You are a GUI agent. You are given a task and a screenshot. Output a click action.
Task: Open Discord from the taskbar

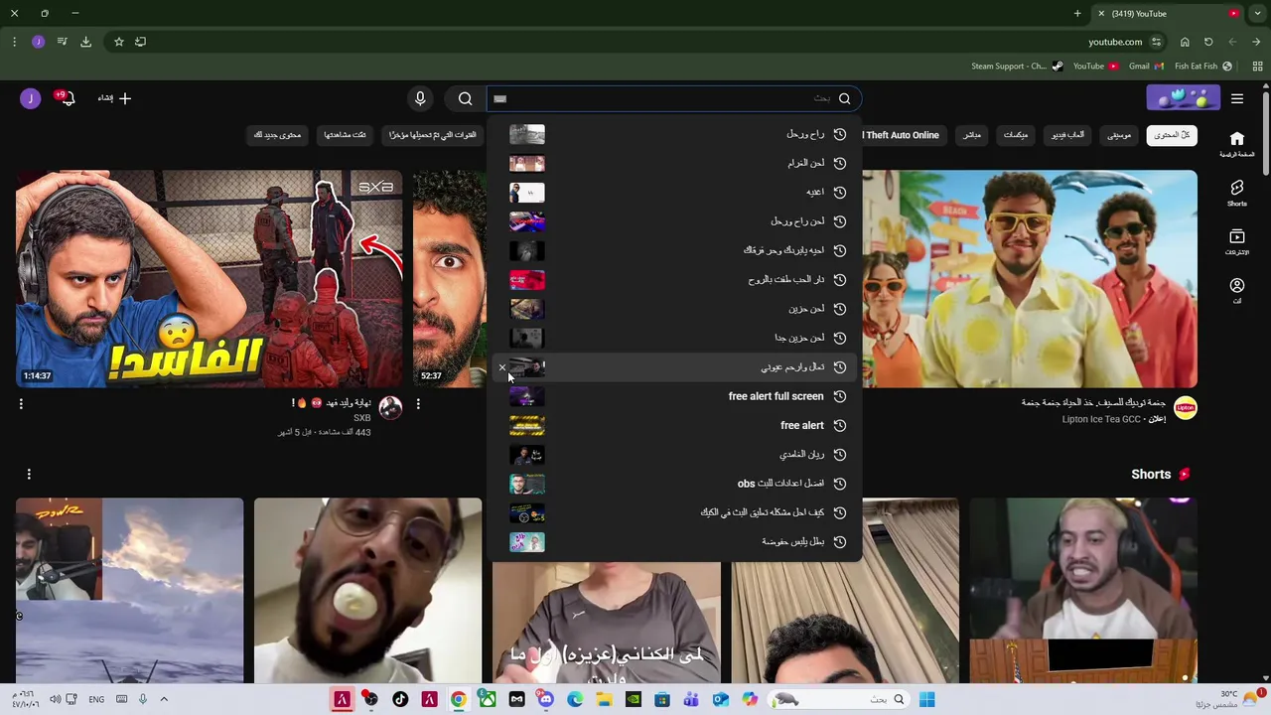[546, 699]
